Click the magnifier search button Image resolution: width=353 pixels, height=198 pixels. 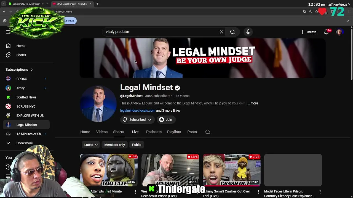tap(232, 32)
